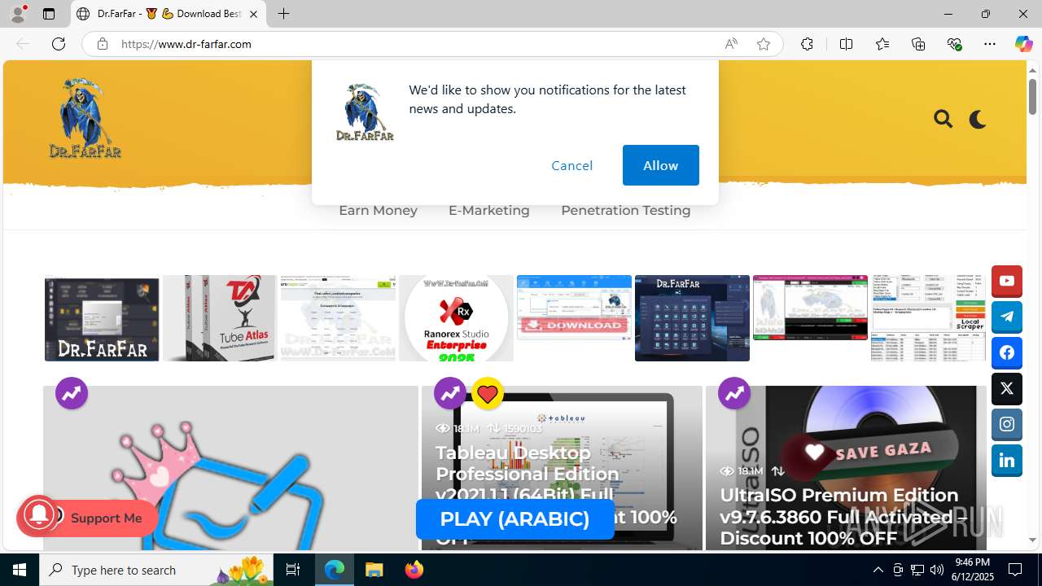
Task: Click the page vertical scrollbar thumb
Action: click(1032, 98)
